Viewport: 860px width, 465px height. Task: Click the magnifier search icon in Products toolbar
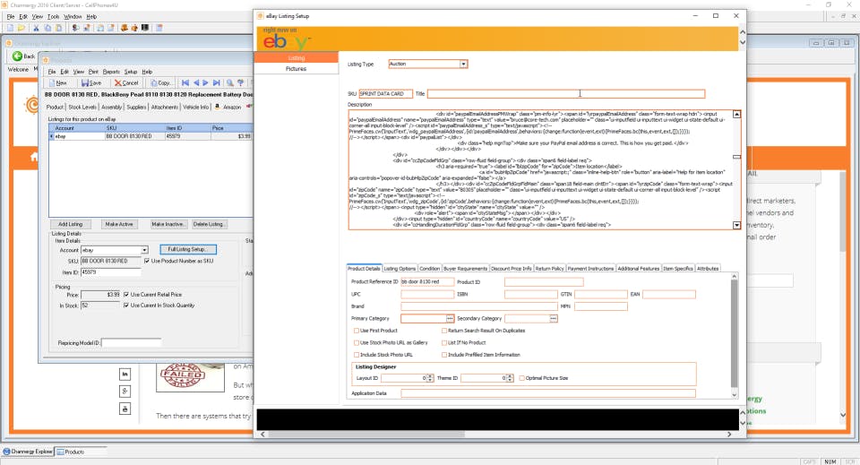tap(230, 82)
